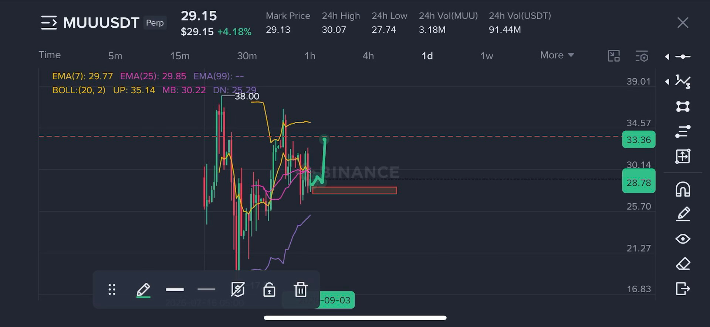Tap the 24h High value 30.07
The height and width of the screenshot is (327, 710).
click(334, 30)
